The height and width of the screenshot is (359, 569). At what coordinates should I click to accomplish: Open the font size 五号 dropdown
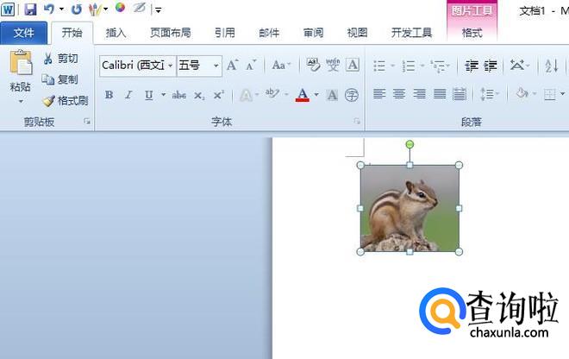216,66
